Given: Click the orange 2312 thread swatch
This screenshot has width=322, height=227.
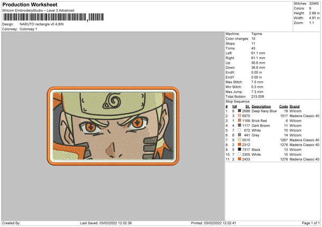Looking at the screenshot, I should (x=239, y=145).
